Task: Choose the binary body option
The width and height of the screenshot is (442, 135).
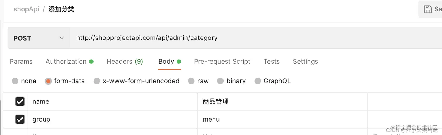Action: pyautogui.click(x=220, y=81)
